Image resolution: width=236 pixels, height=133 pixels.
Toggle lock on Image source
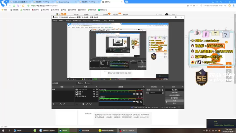point(97,94)
